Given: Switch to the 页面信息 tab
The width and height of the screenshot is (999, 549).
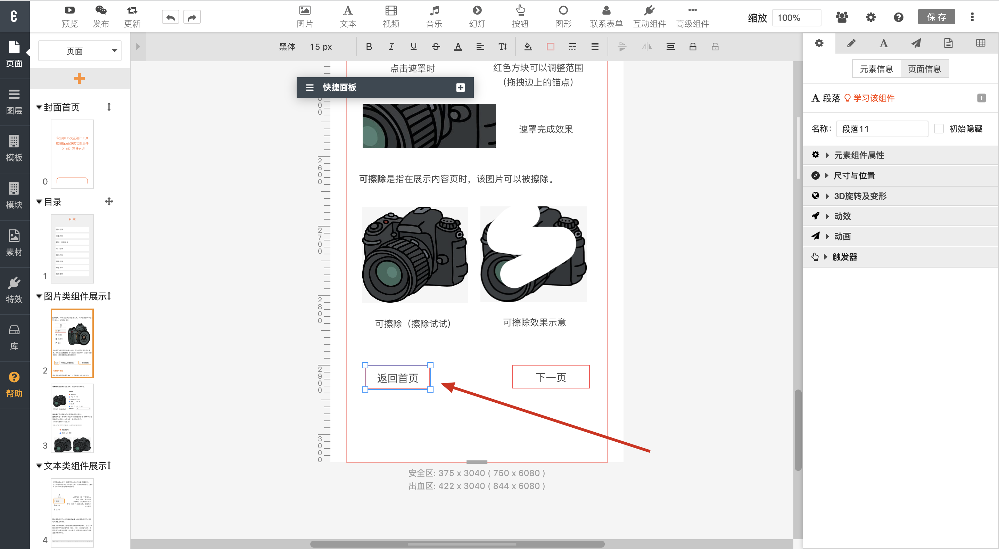Looking at the screenshot, I should [924, 69].
